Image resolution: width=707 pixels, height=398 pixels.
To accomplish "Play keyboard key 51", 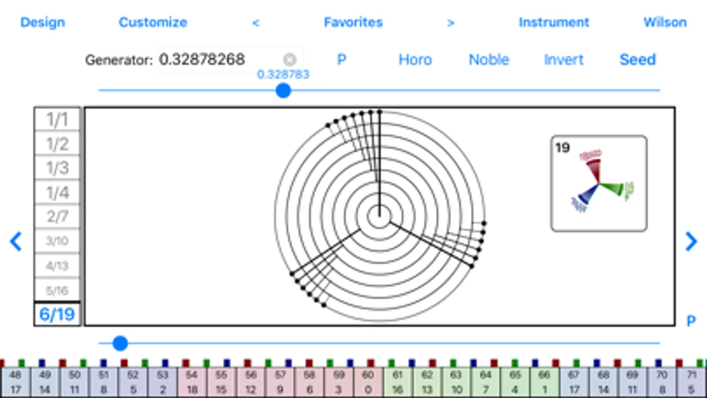I will [103, 382].
